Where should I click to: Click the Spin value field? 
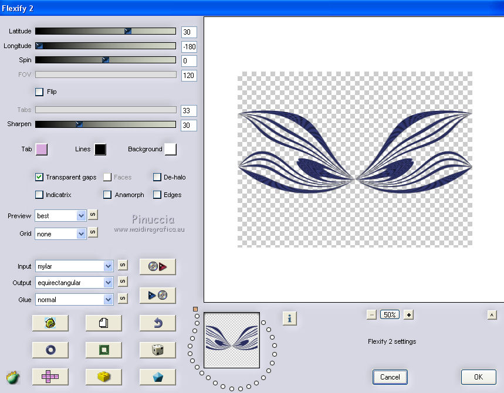click(x=189, y=61)
